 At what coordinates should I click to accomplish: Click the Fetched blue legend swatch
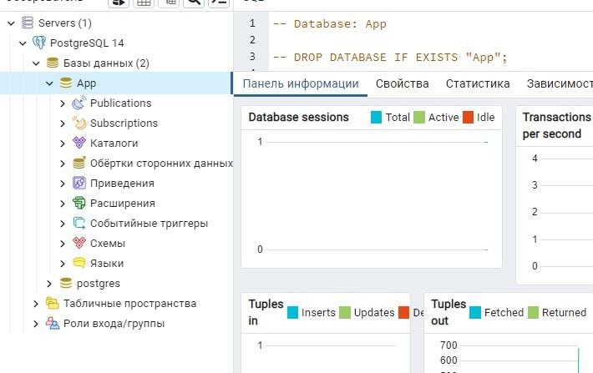click(x=475, y=313)
